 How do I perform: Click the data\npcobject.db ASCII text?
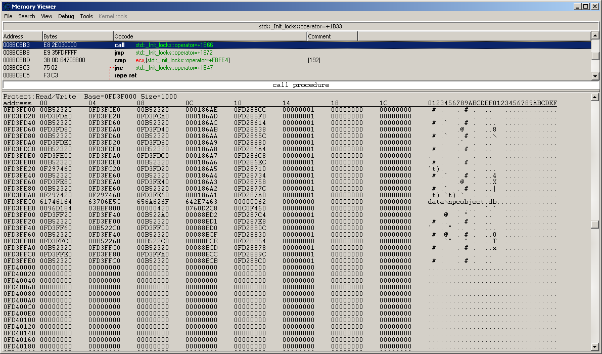(462, 201)
